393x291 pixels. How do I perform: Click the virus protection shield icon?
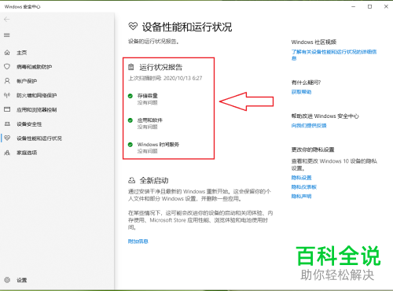point(7,67)
